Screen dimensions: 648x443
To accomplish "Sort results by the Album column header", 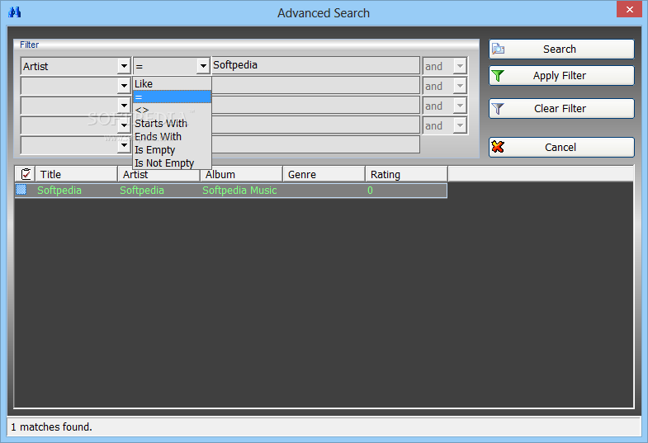I will (x=242, y=174).
